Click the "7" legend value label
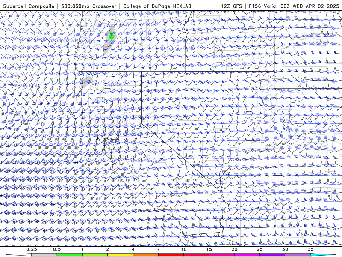 (158, 249)
